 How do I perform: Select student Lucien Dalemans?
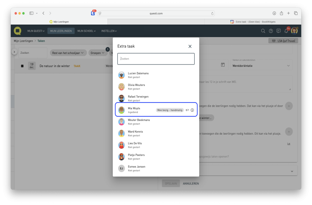pos(156,75)
